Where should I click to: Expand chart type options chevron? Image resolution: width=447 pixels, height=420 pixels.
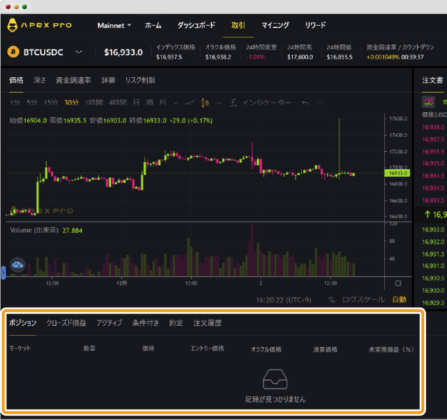[219, 103]
